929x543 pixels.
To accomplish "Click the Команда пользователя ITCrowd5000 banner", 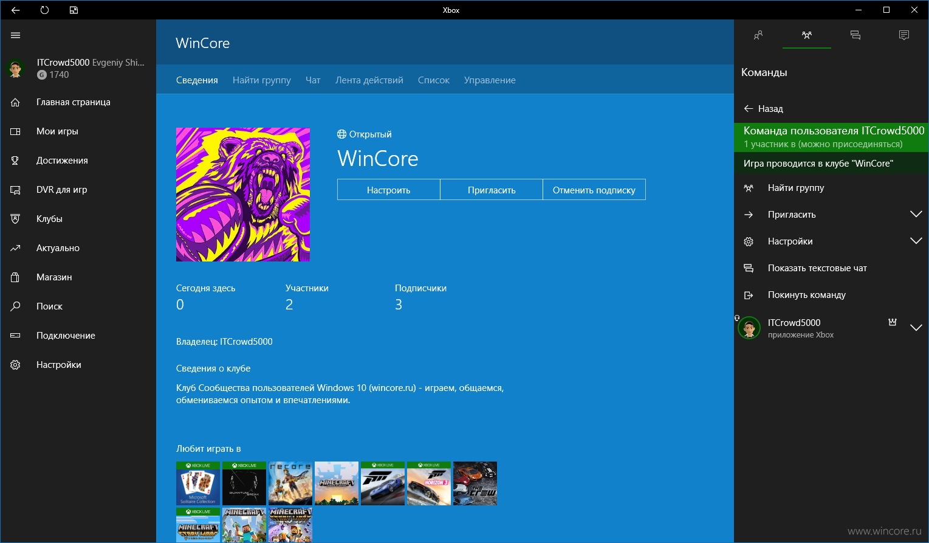I will click(831, 137).
